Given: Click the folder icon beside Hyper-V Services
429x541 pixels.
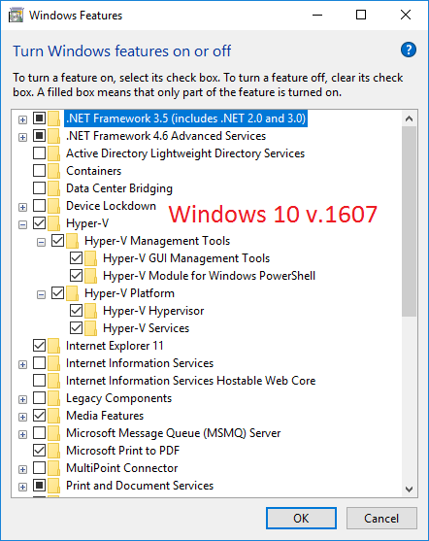Looking at the screenshot, I should tap(90, 327).
